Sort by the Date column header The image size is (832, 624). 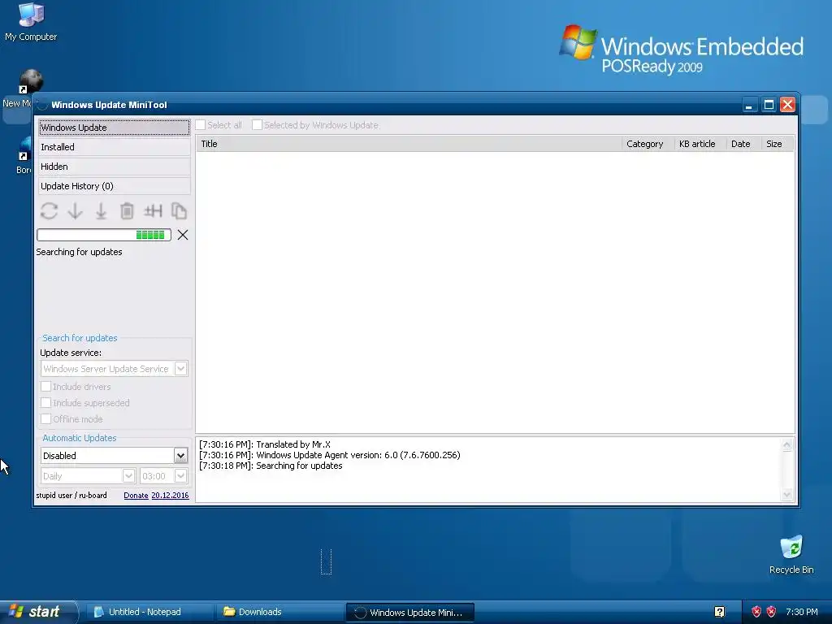coord(743,144)
